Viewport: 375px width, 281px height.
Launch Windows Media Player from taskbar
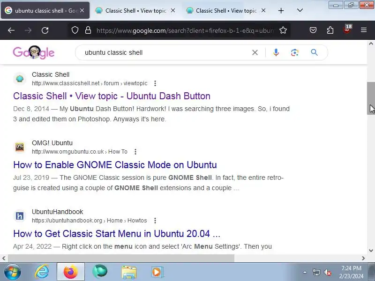tap(157, 272)
